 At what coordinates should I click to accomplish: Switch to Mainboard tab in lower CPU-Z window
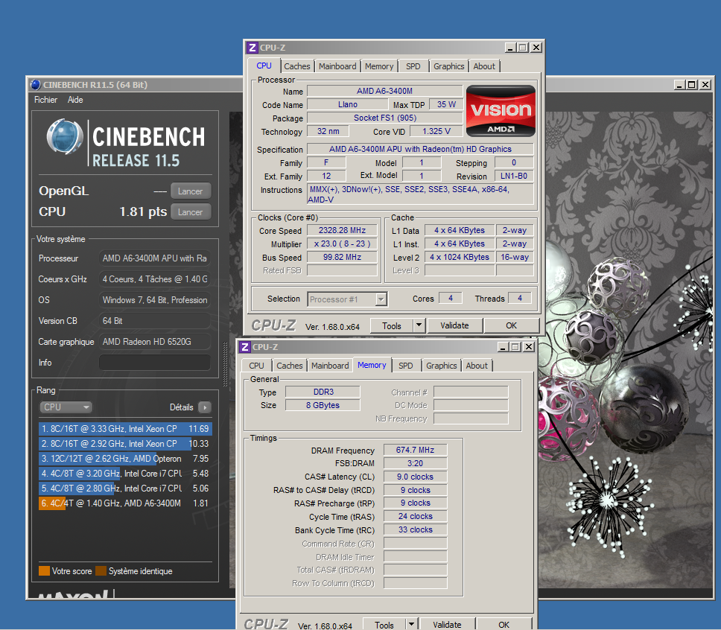point(330,366)
